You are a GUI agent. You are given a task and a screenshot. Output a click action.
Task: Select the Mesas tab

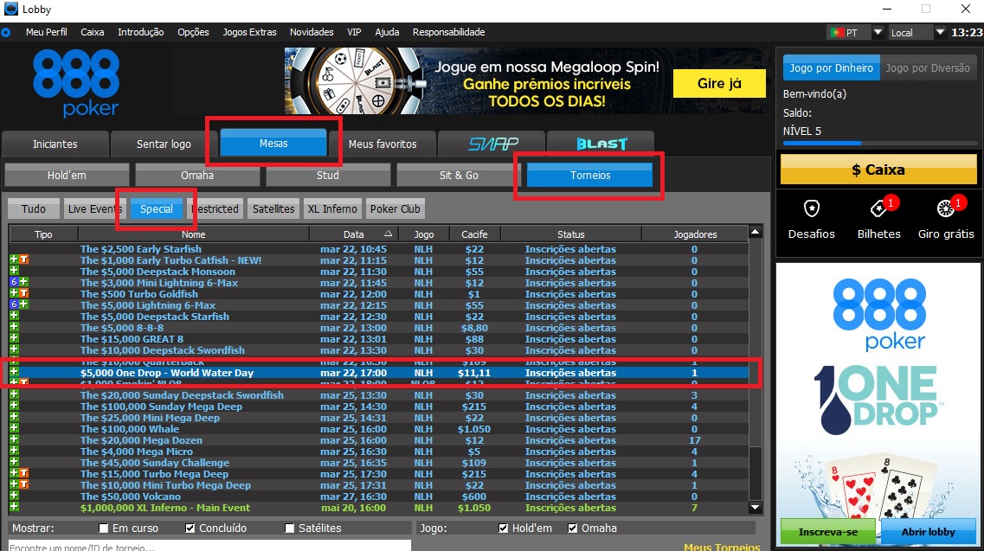click(273, 143)
